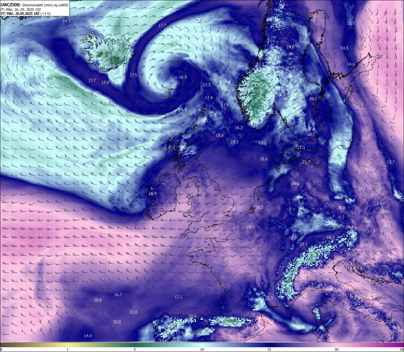Image resolution: width=404 pixels, height=352 pixels.
Task: Click the VT valid time line 18Z
Action: (26, 14)
